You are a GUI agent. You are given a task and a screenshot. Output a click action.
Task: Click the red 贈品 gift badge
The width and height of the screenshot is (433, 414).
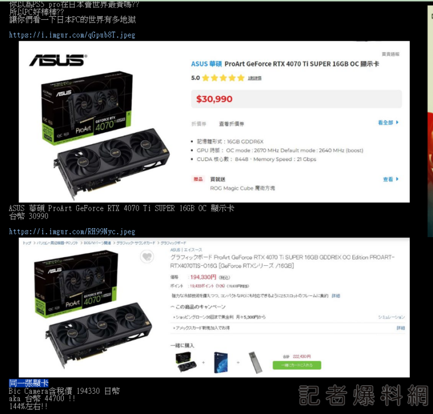click(198, 179)
